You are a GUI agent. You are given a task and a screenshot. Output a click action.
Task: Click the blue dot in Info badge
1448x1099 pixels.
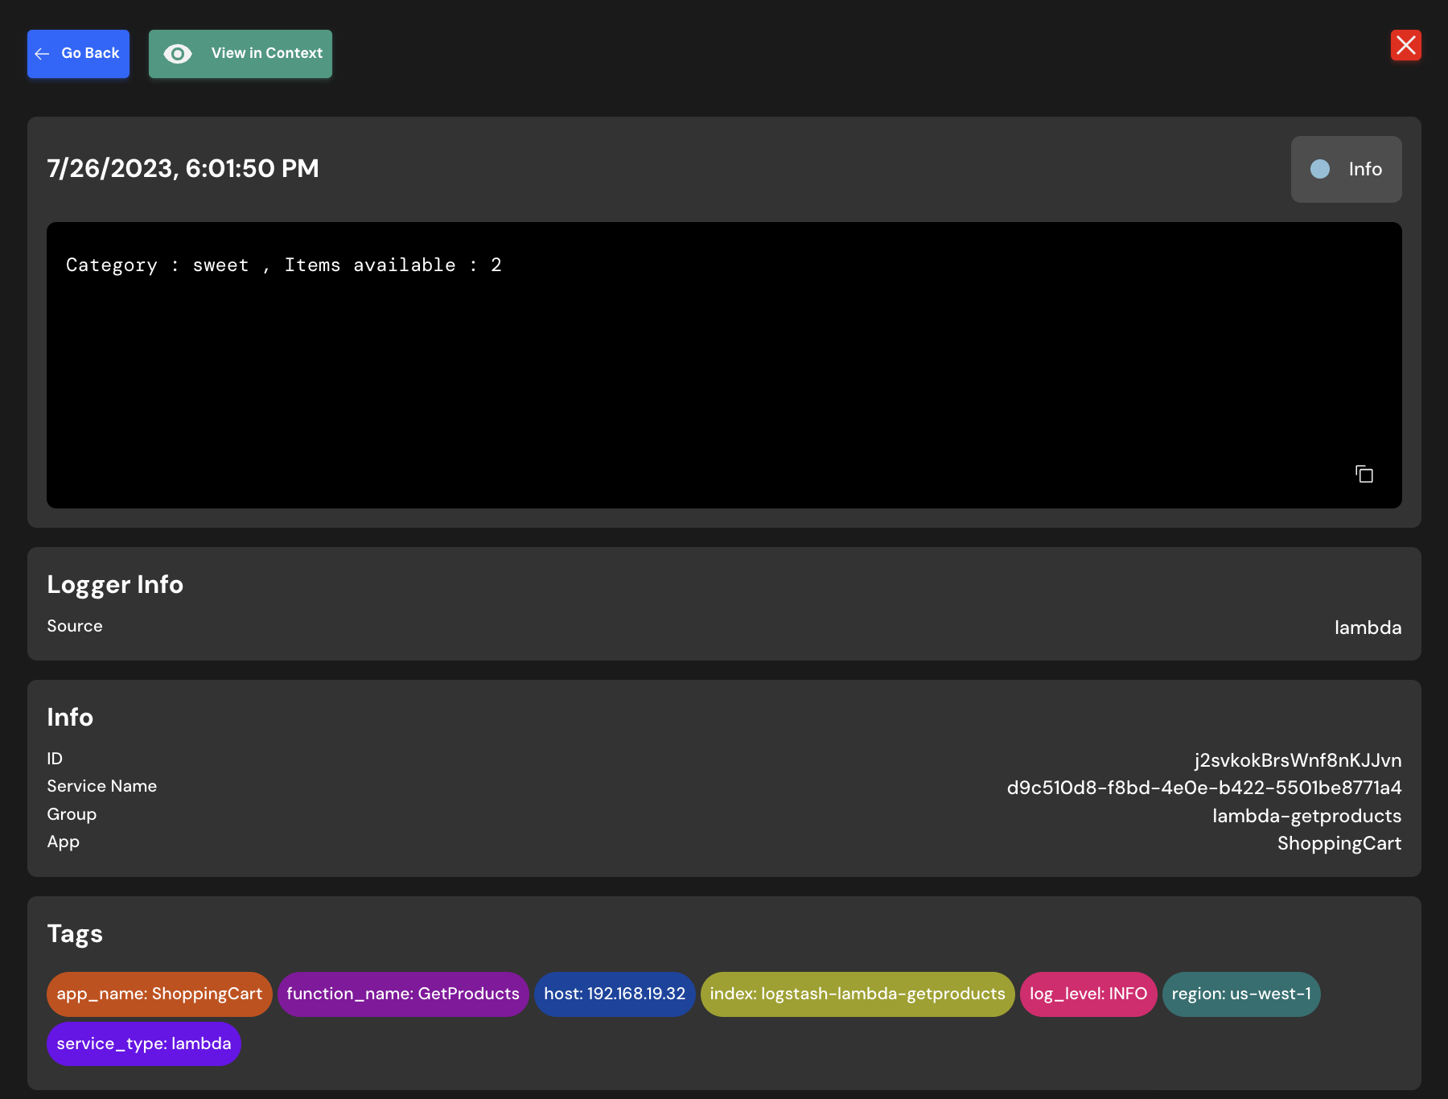point(1320,169)
